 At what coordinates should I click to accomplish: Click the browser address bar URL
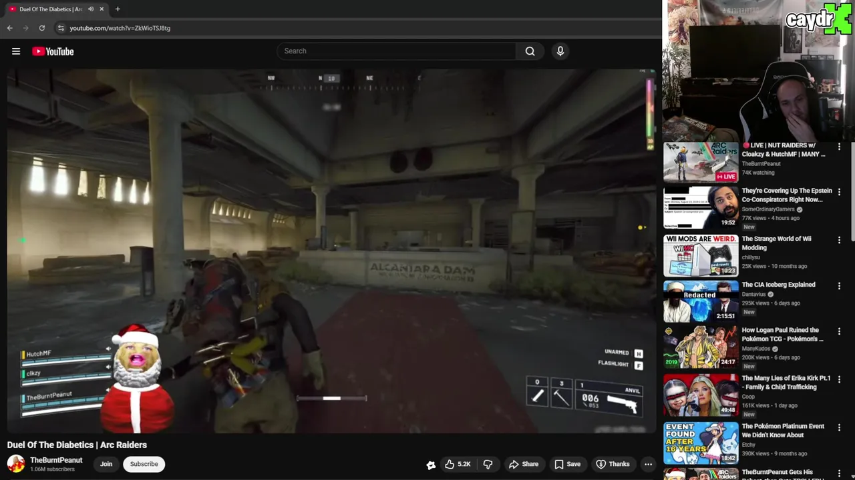[x=120, y=28]
